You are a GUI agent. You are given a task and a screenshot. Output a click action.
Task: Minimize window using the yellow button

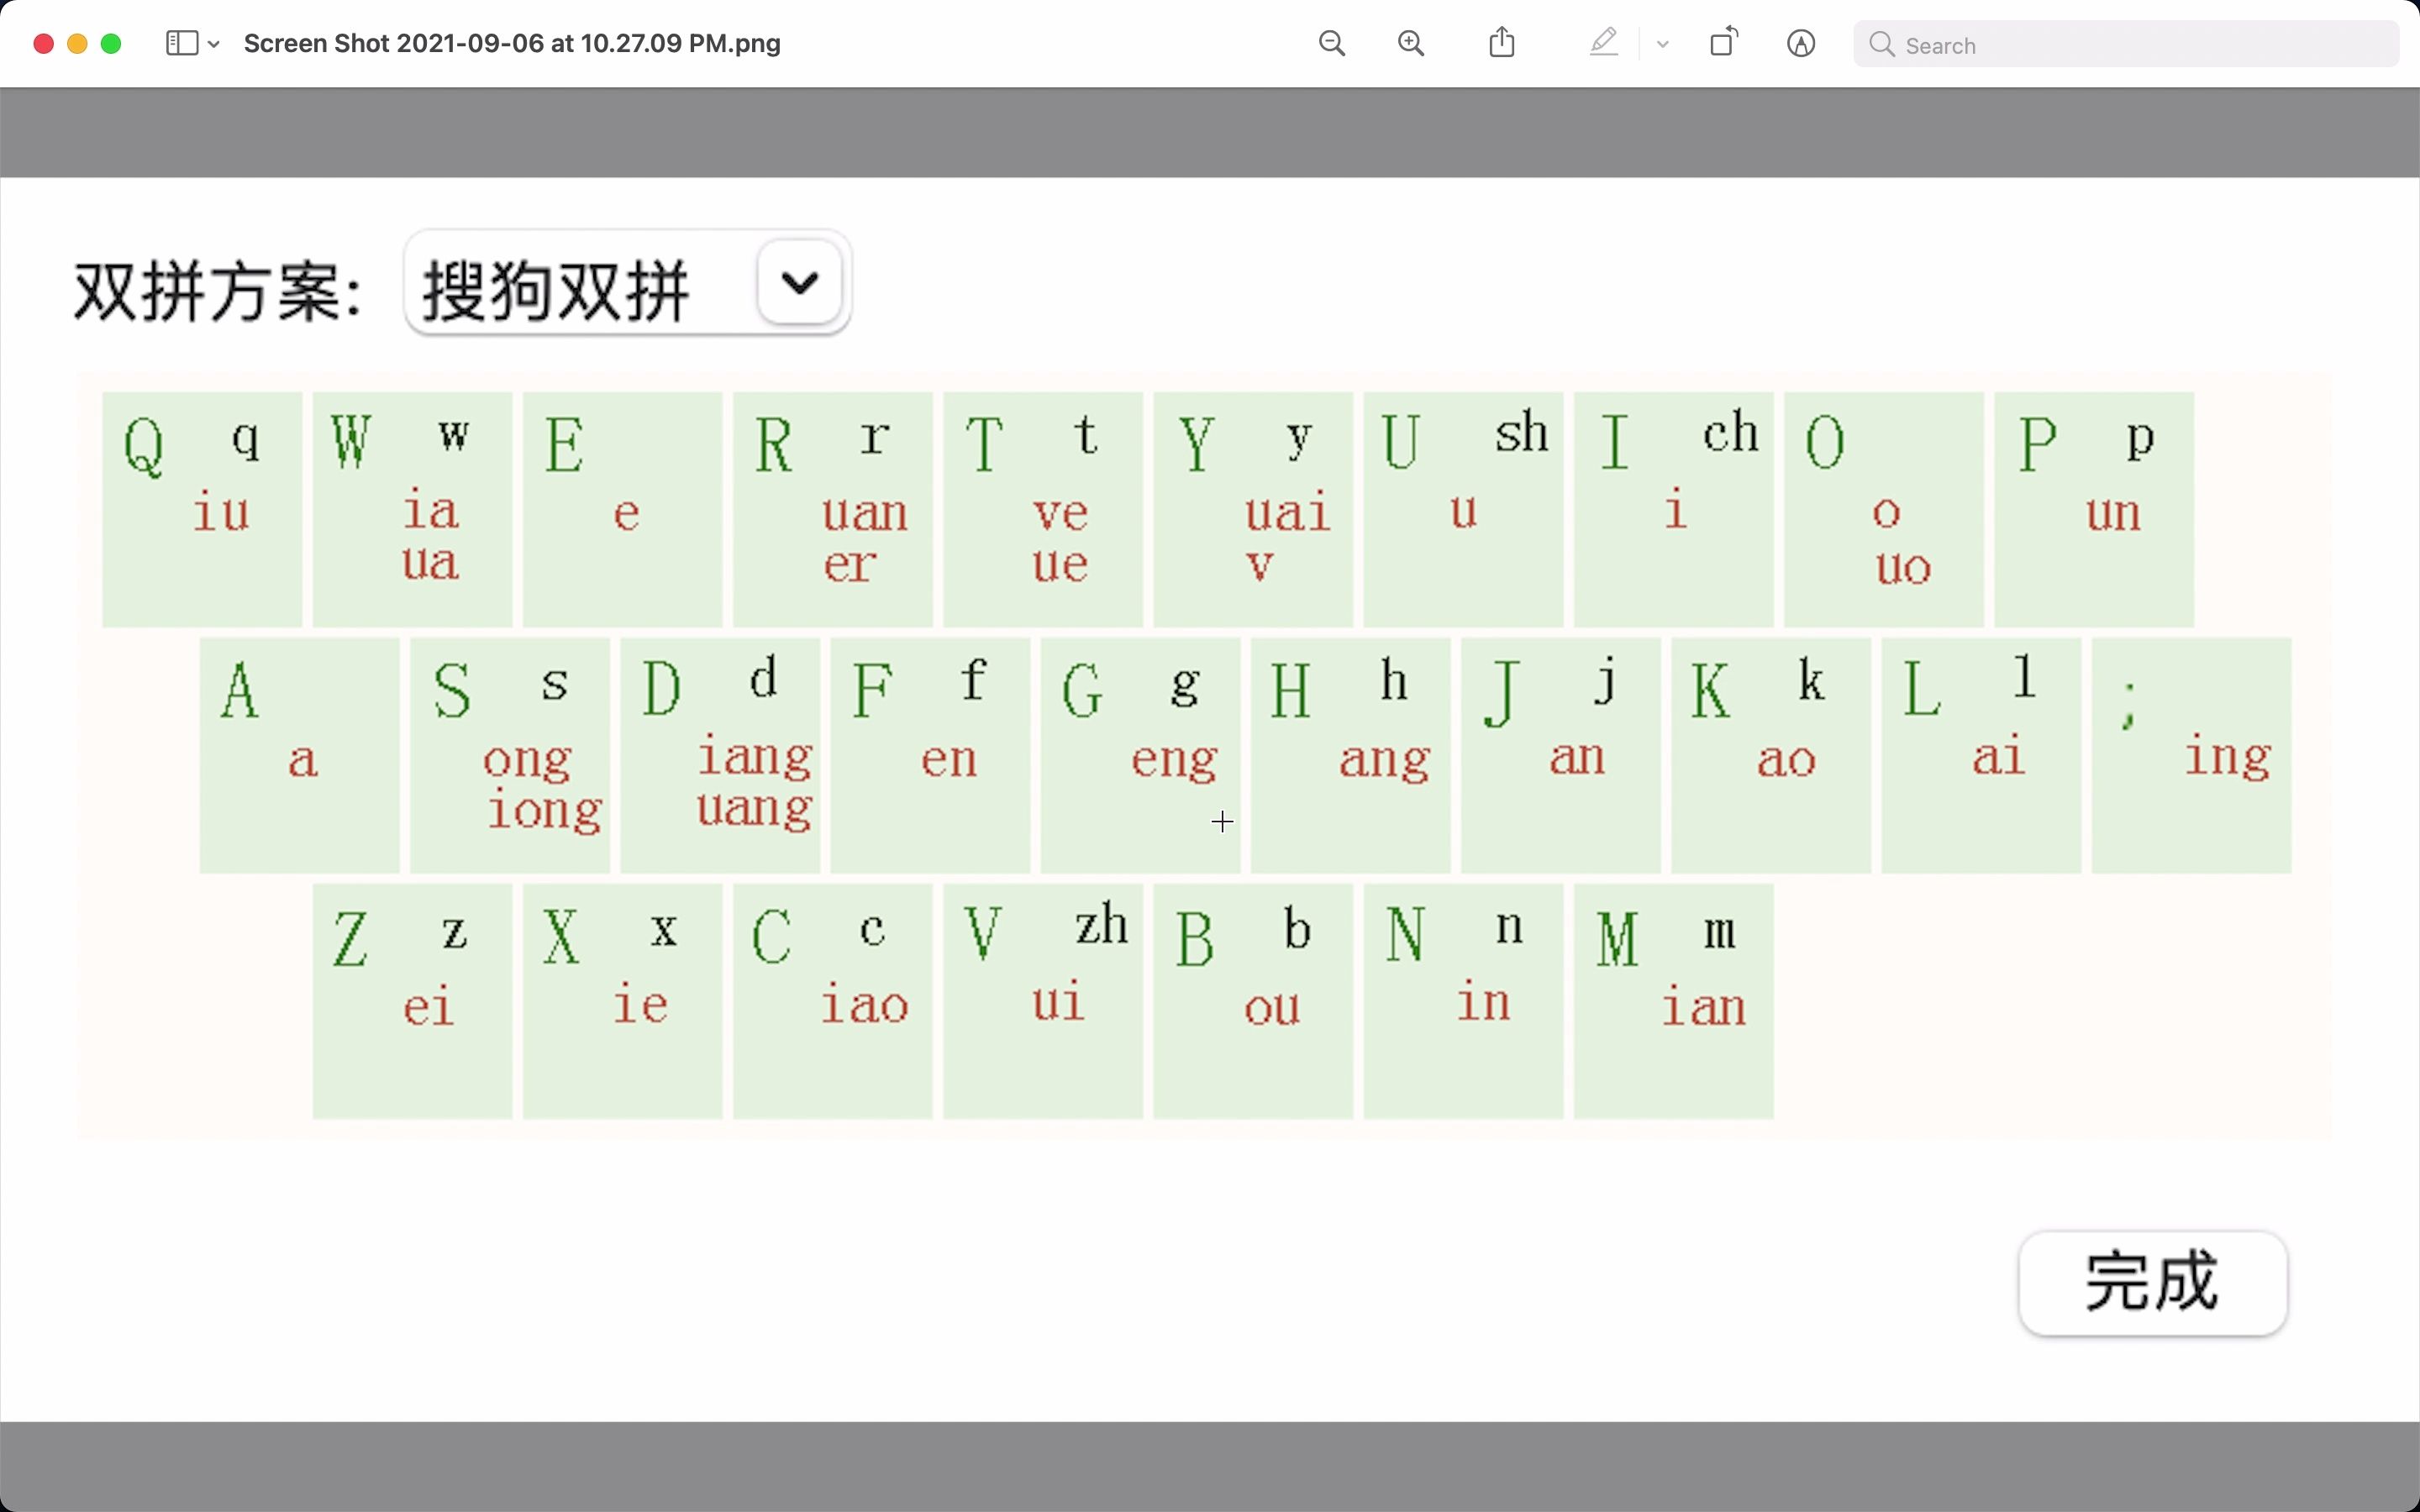pyautogui.click(x=77, y=44)
